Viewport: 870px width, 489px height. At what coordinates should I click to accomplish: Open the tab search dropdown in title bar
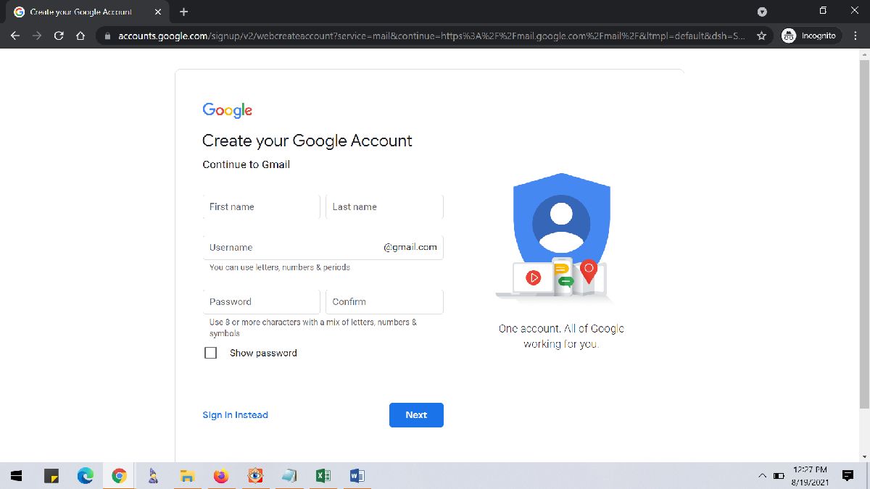pos(762,12)
